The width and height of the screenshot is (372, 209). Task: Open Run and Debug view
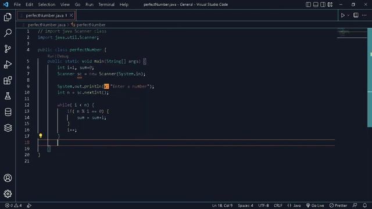pos(8,64)
